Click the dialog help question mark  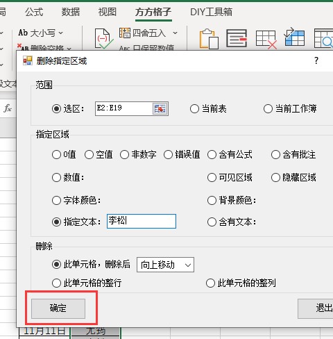316,60
